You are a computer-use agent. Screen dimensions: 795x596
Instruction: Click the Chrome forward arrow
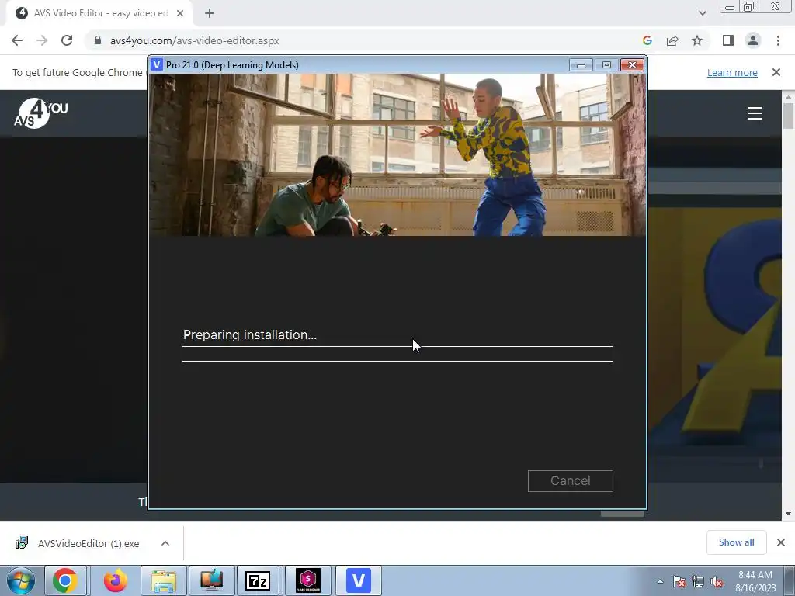coord(42,40)
